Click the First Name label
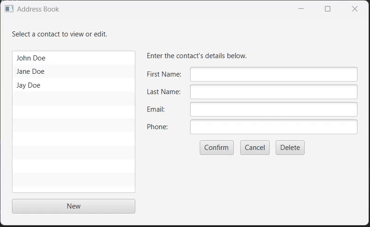This screenshot has width=370, height=227. tap(164, 74)
